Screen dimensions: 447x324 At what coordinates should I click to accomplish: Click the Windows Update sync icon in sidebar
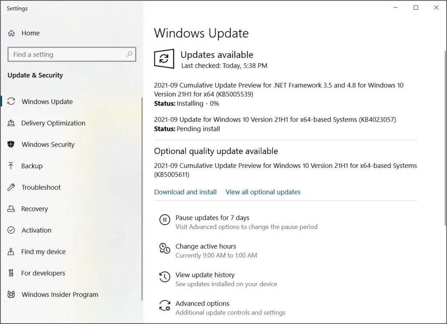pyautogui.click(x=11, y=101)
